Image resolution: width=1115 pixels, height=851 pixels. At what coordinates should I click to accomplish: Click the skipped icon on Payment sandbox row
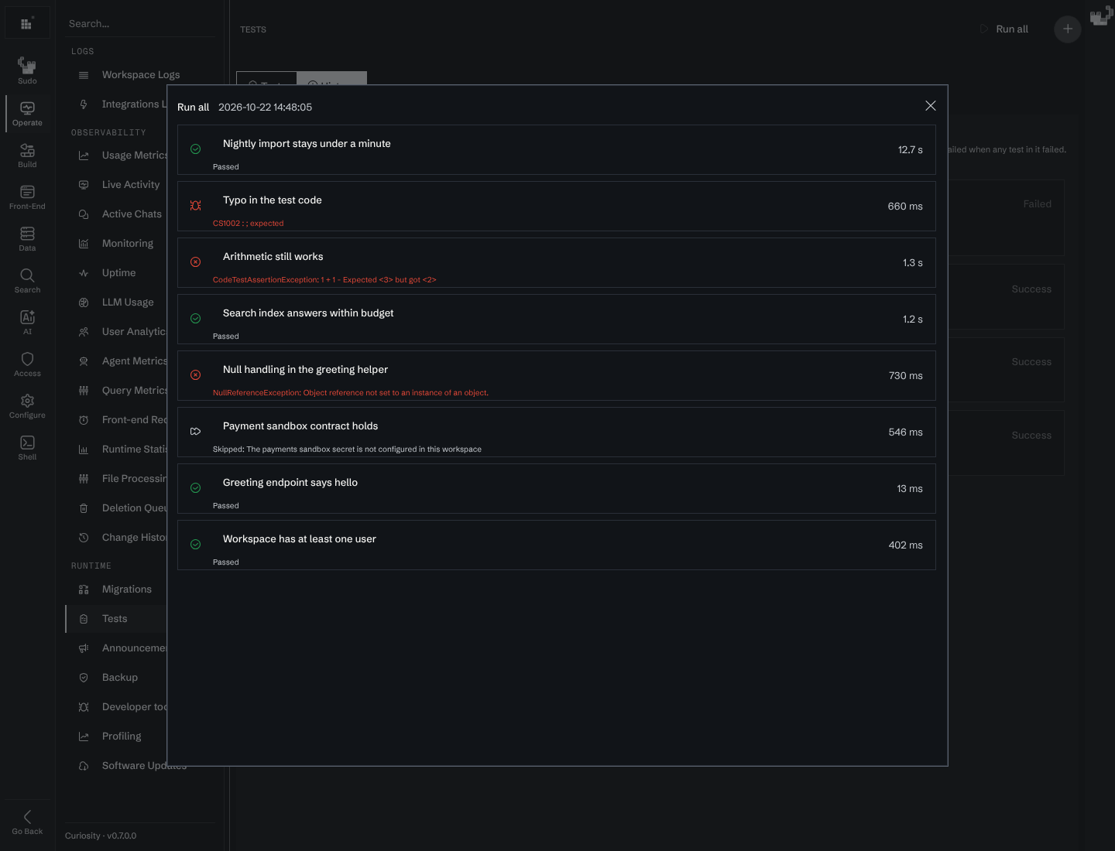195,432
